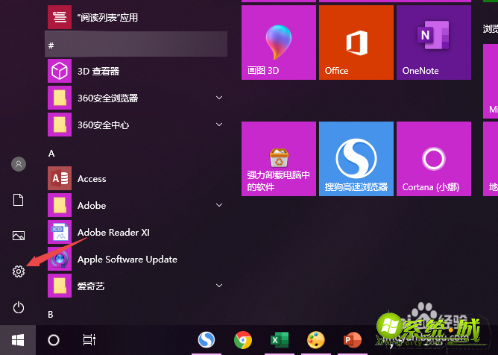498x355 pixels.
Task: Select the Adobe folder label
Action: [92, 206]
